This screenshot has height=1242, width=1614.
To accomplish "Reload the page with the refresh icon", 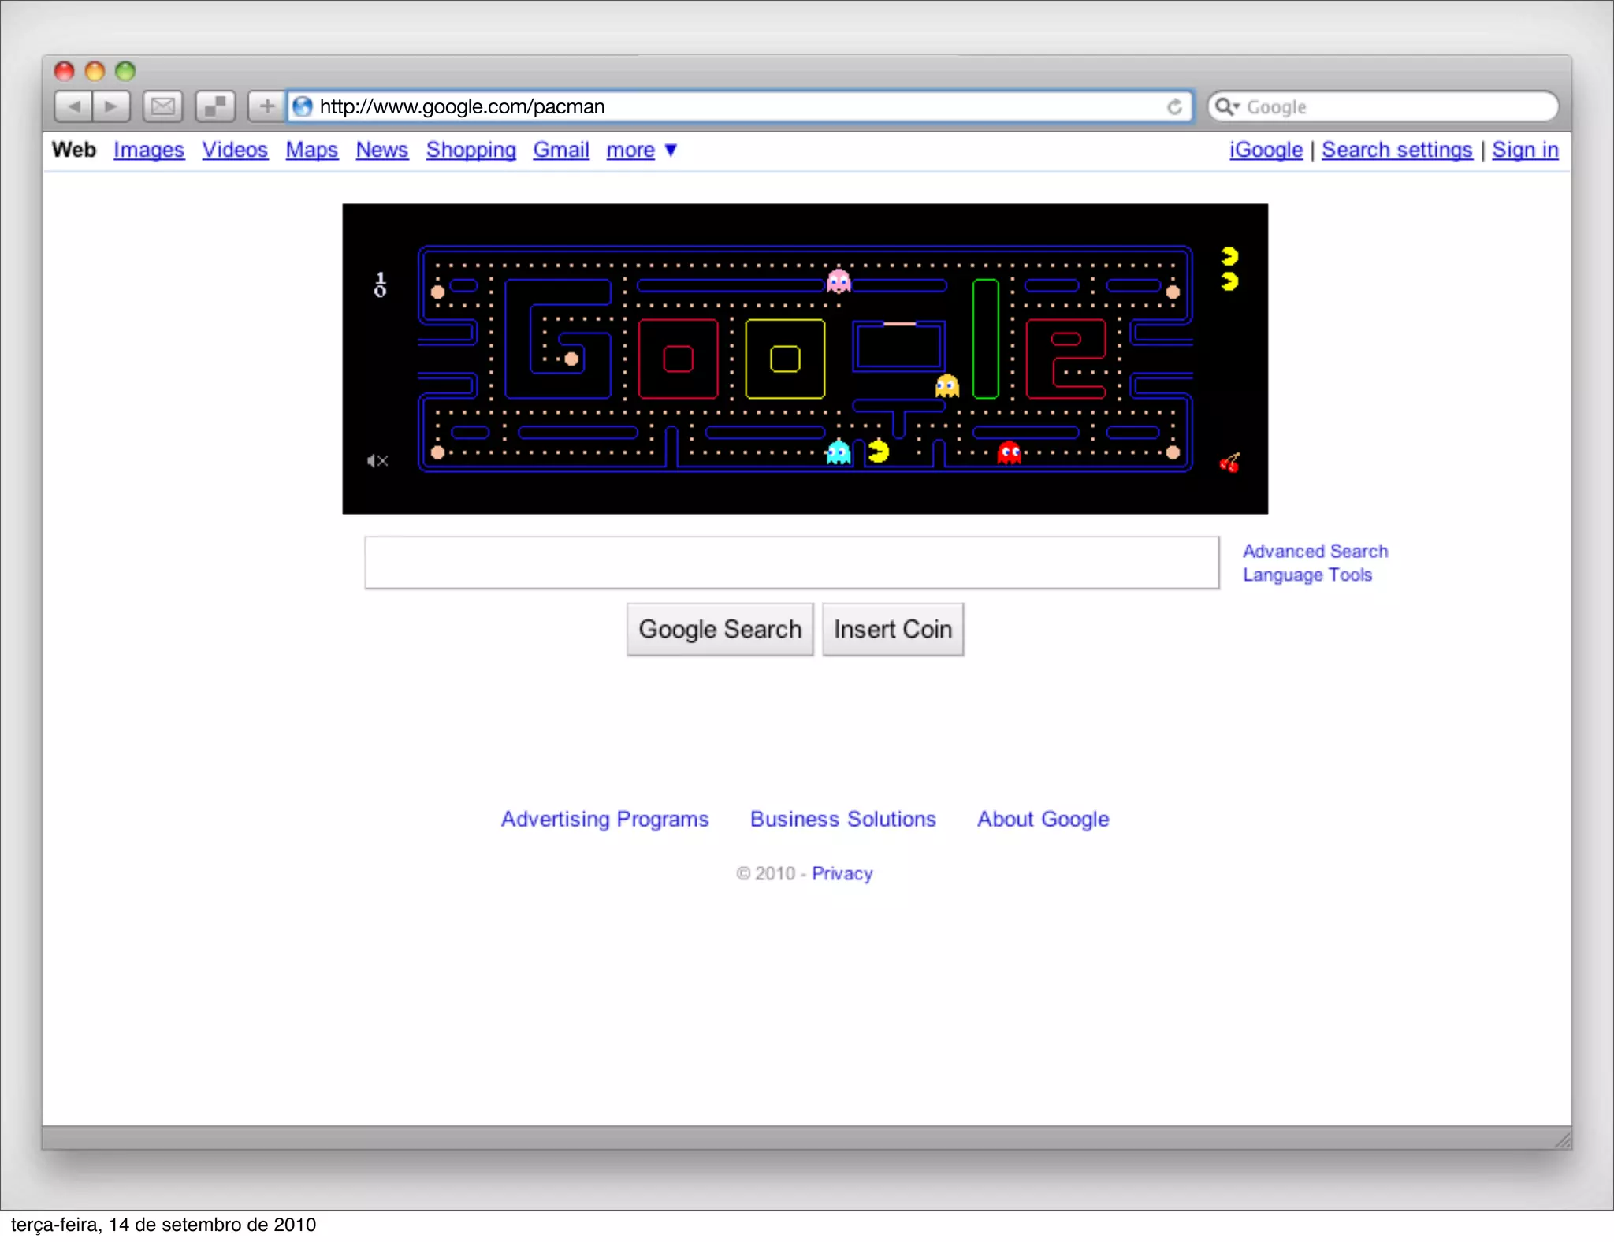I will 1174,107.
